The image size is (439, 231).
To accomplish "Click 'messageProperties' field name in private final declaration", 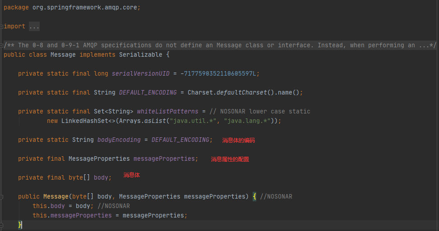I will tap(164, 159).
